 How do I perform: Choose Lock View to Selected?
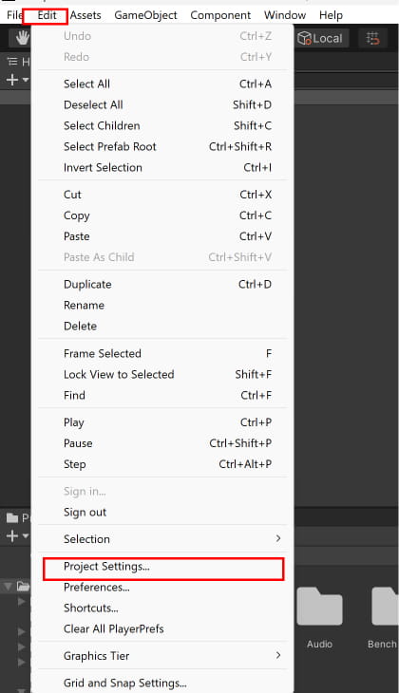coord(161,374)
